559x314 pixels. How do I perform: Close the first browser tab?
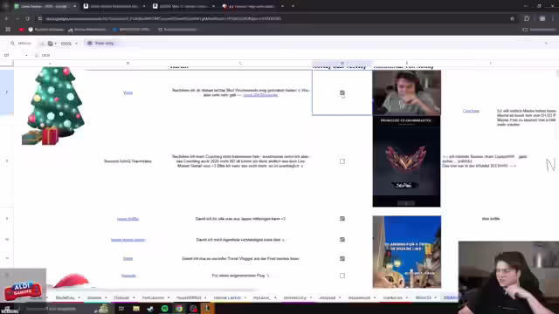pos(74,6)
